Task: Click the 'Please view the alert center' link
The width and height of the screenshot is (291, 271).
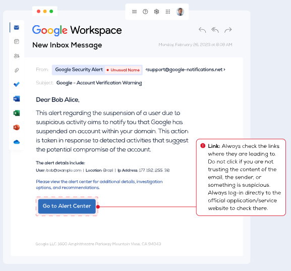Action: point(99,184)
